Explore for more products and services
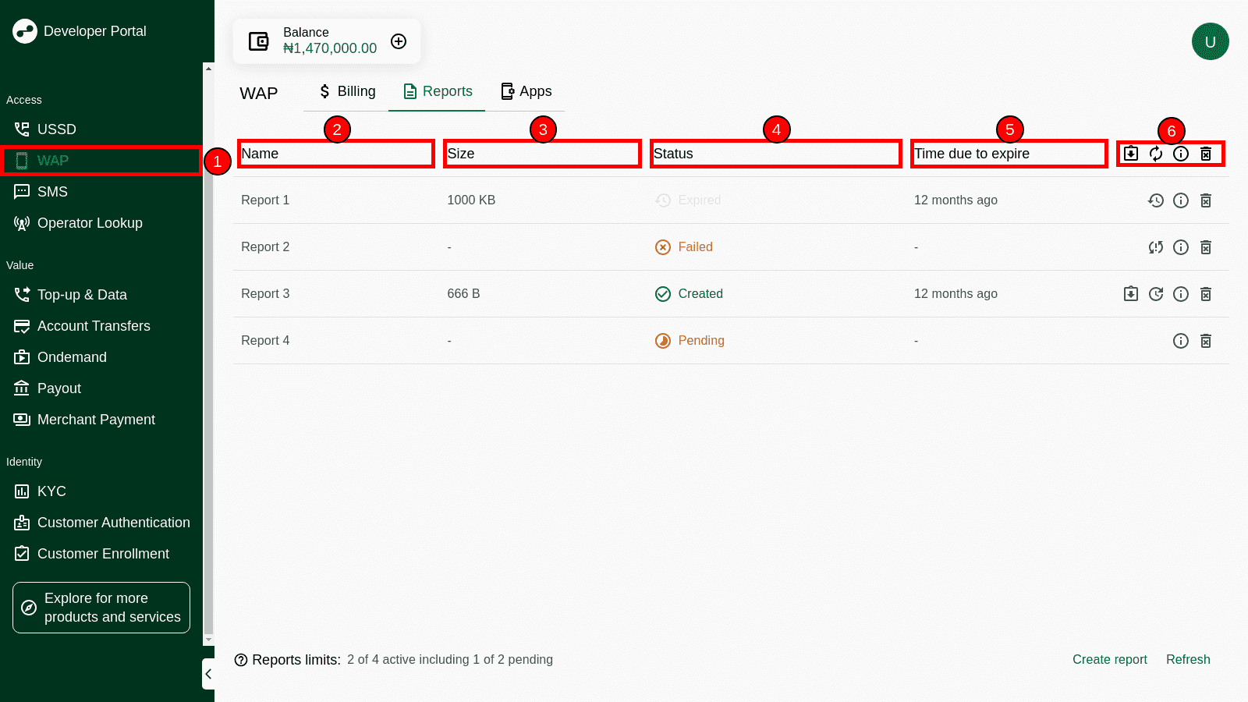The width and height of the screenshot is (1248, 702). [101, 607]
